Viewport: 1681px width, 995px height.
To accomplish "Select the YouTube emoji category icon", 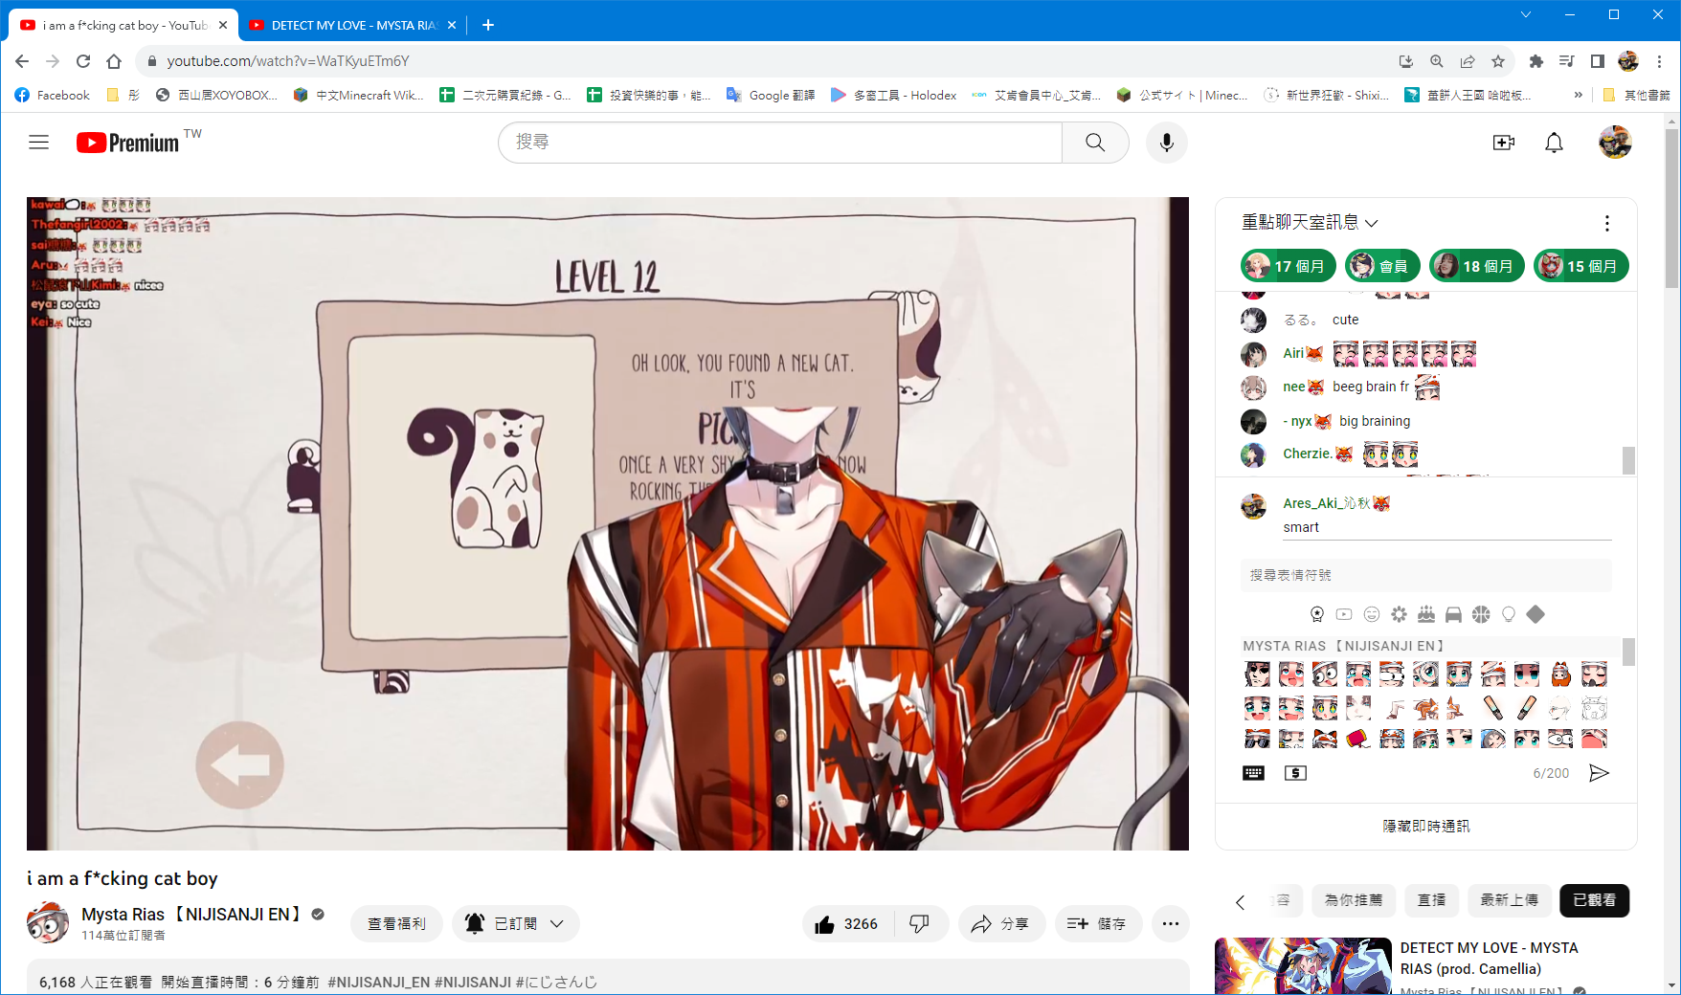I will point(1344,614).
